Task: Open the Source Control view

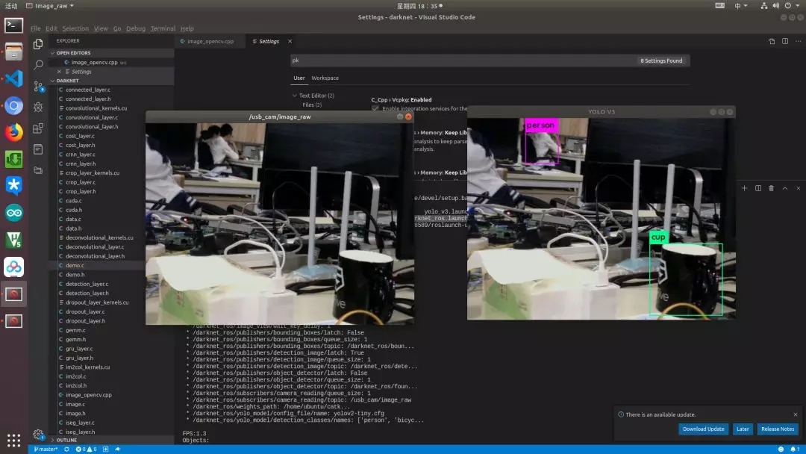Action: [38, 87]
